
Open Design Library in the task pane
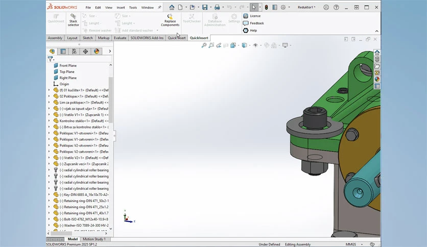pyautogui.click(x=377, y=59)
